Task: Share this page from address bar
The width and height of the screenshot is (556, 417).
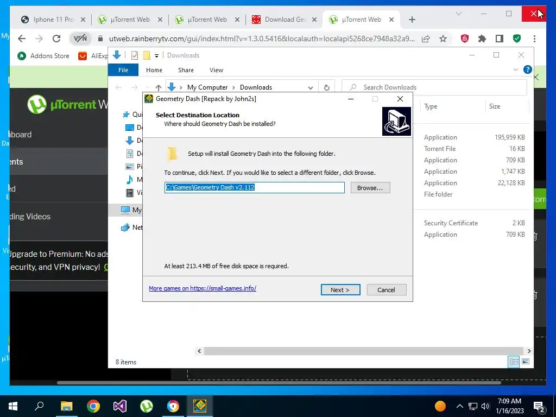Action: pos(426,39)
